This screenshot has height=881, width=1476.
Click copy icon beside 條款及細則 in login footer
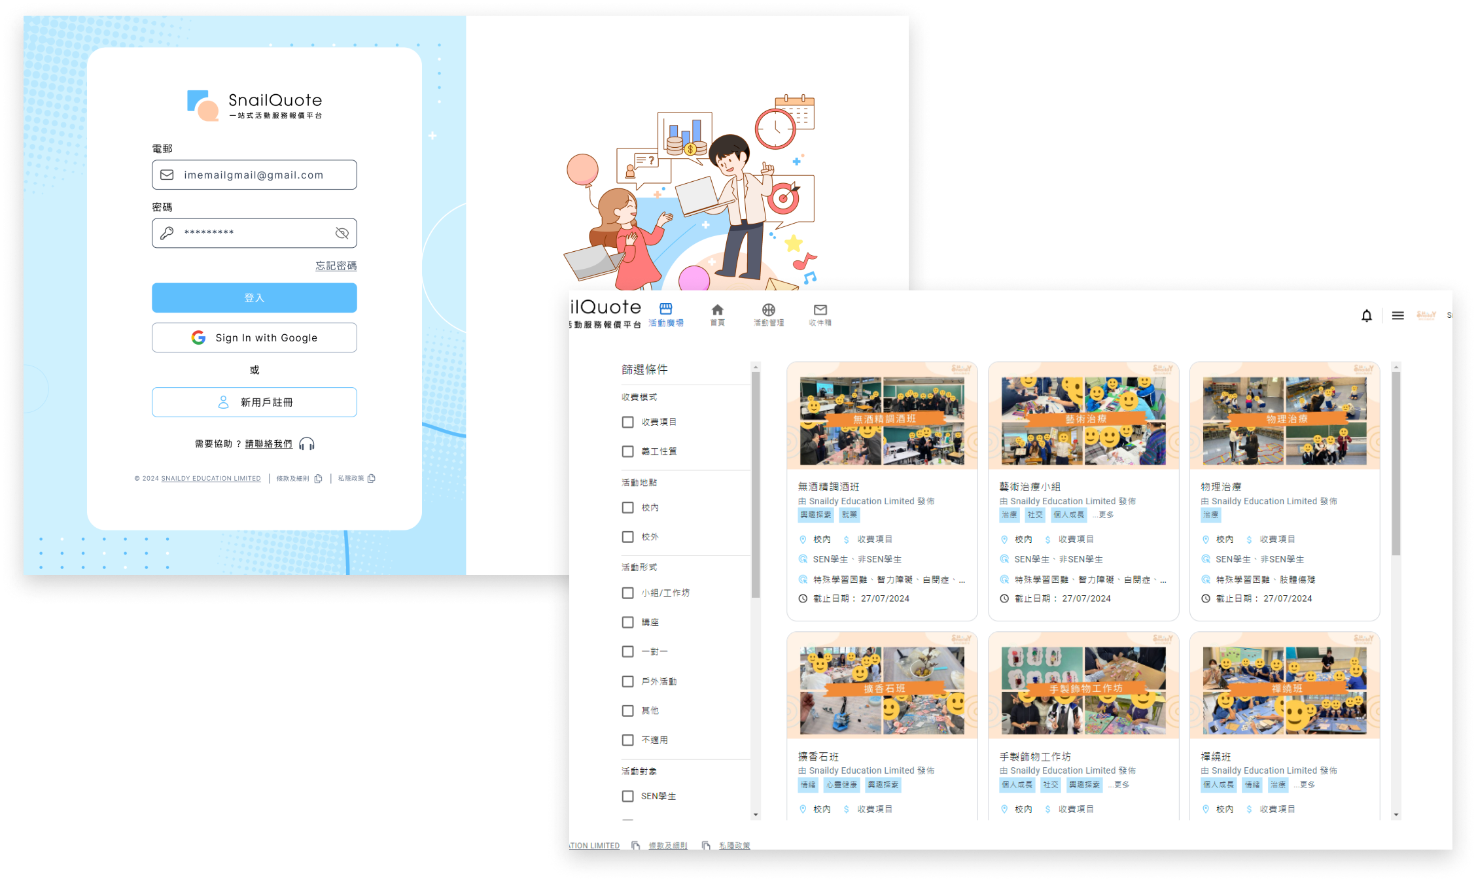[x=318, y=479]
